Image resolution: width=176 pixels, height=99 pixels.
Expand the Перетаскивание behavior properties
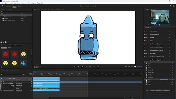coord(148,31)
